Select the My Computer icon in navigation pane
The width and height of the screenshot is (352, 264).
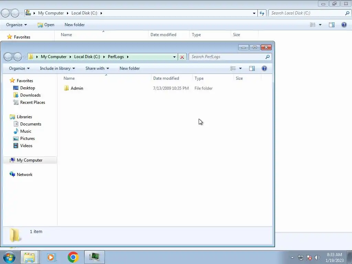[12, 160]
